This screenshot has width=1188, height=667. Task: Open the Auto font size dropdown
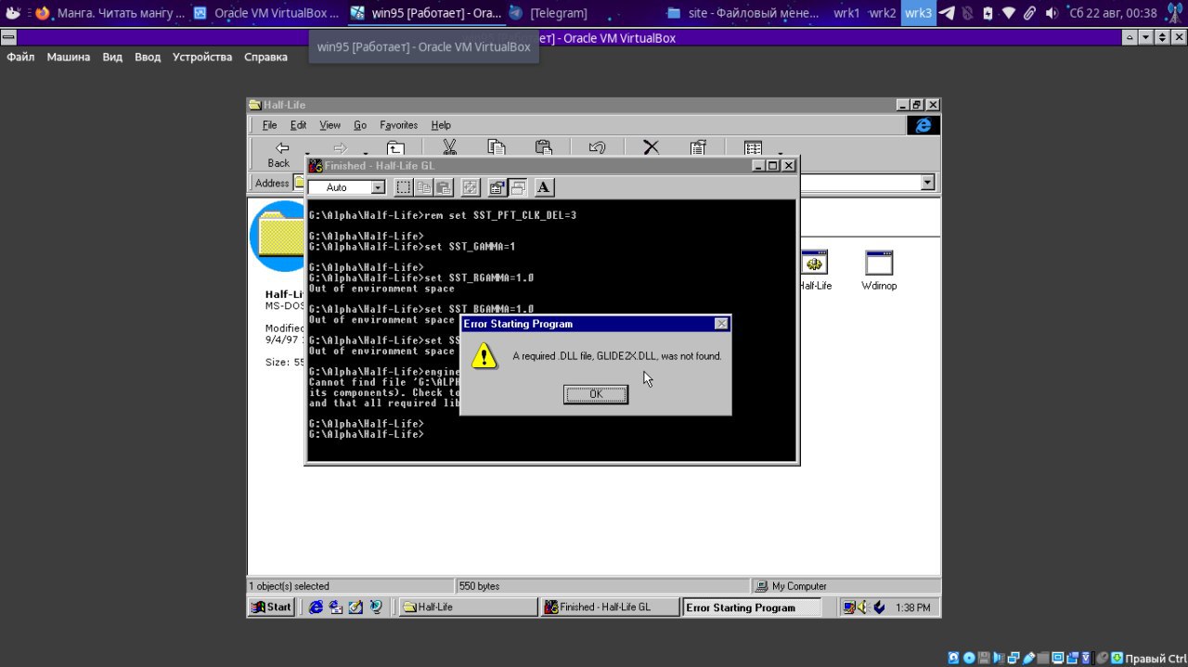378,187
